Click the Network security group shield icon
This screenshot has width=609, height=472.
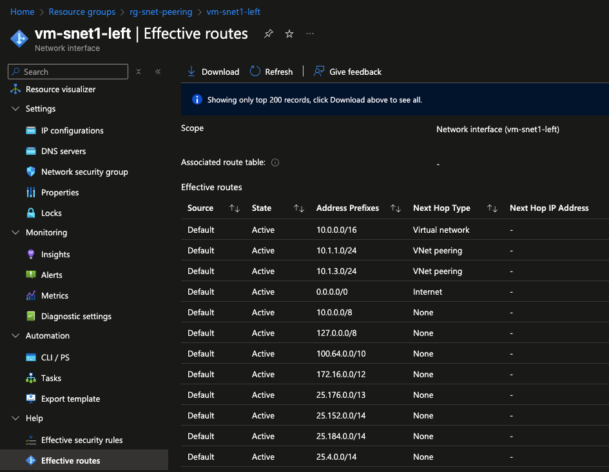tap(31, 172)
